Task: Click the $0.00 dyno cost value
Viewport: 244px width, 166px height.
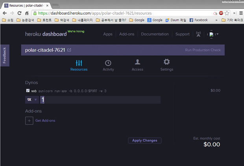Action: coord(215,91)
